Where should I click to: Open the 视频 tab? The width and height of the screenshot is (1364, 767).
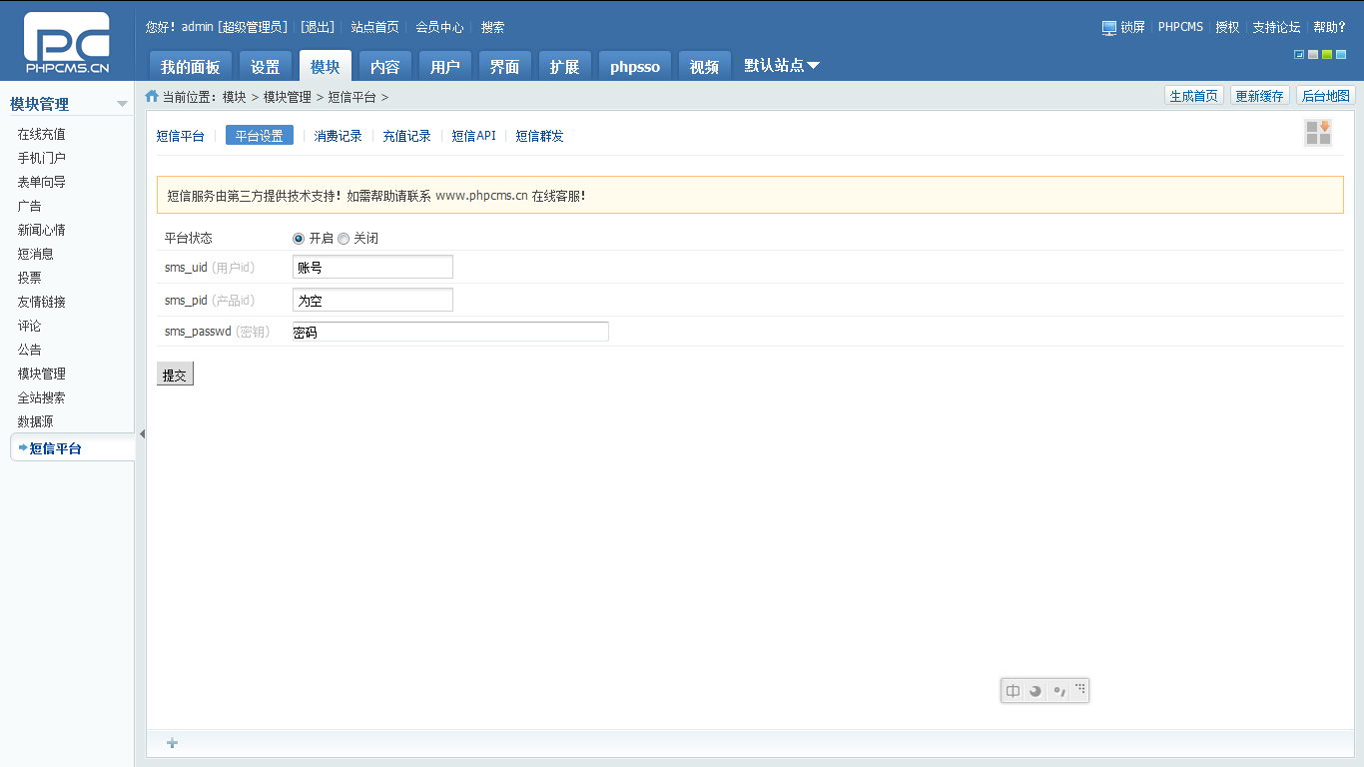tap(705, 66)
